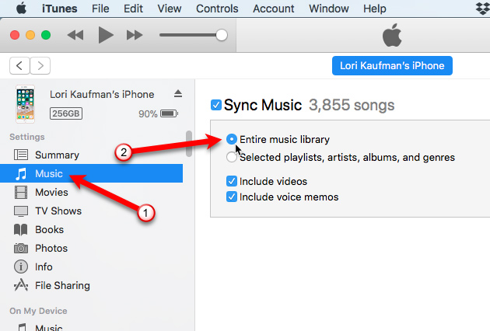Eject Lori Kaufman's iPhone
The width and height of the screenshot is (490, 331).
coord(177,93)
